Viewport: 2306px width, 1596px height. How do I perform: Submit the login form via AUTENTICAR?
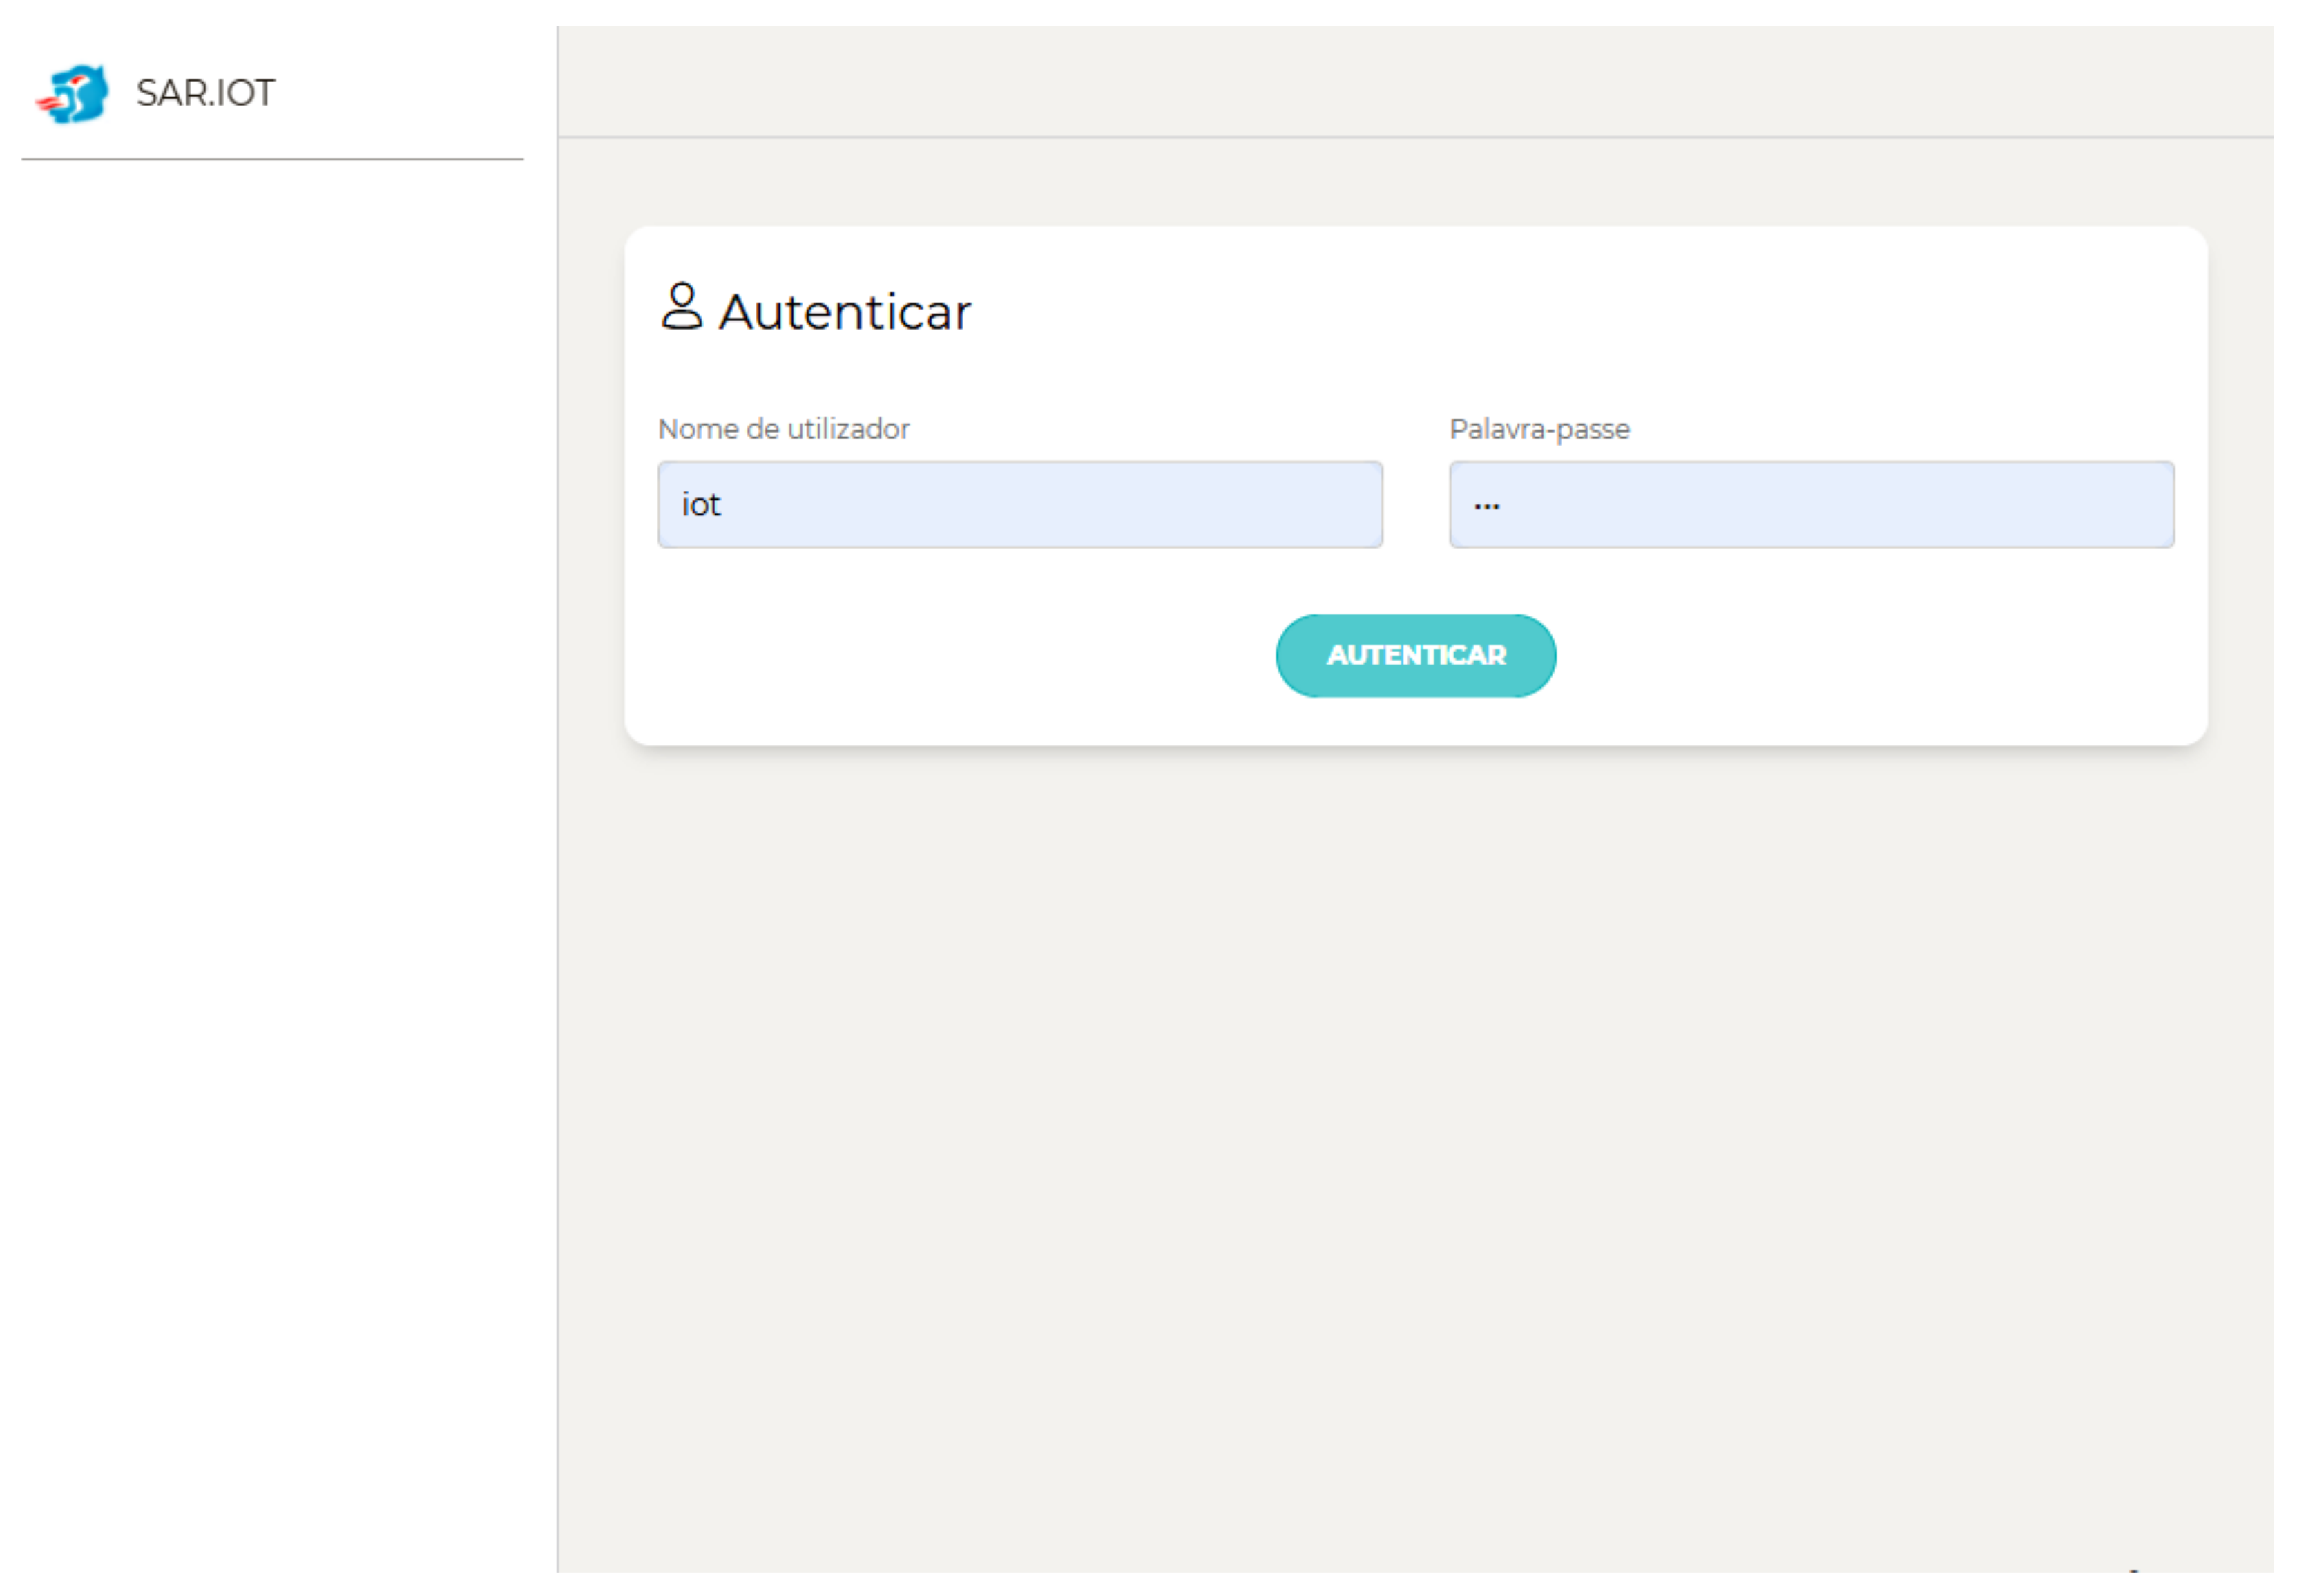click(1414, 656)
